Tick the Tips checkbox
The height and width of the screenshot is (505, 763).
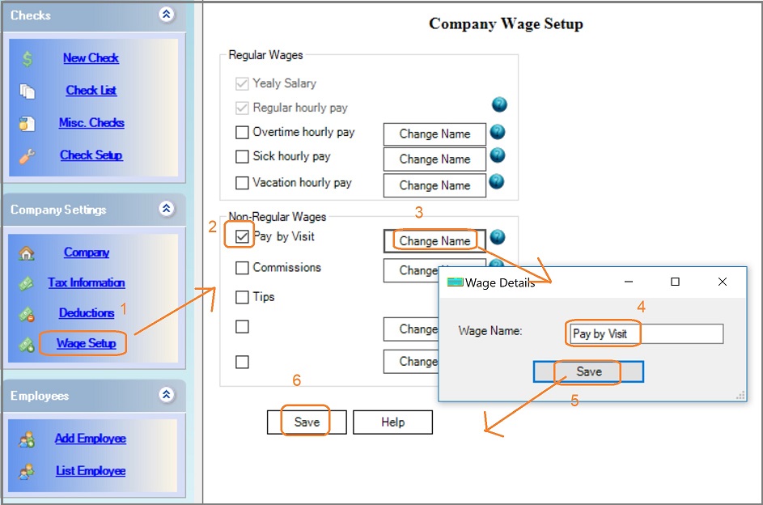click(x=242, y=297)
